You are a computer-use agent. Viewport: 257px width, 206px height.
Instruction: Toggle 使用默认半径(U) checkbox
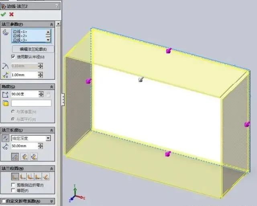(x=13, y=57)
